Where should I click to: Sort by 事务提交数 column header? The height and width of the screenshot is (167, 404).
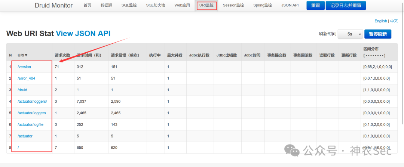(x=277, y=55)
